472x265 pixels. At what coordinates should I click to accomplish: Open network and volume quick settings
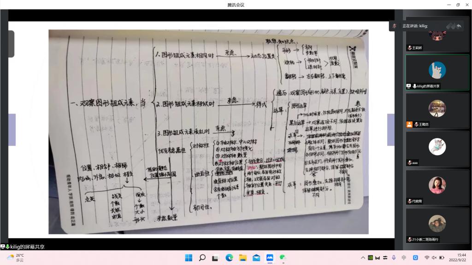pyautogui.click(x=434, y=258)
